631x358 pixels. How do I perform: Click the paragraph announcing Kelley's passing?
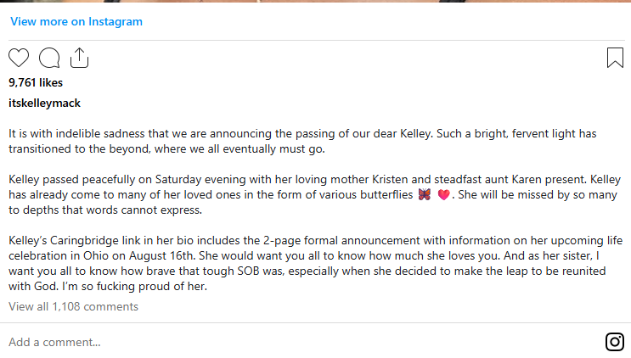(302, 141)
